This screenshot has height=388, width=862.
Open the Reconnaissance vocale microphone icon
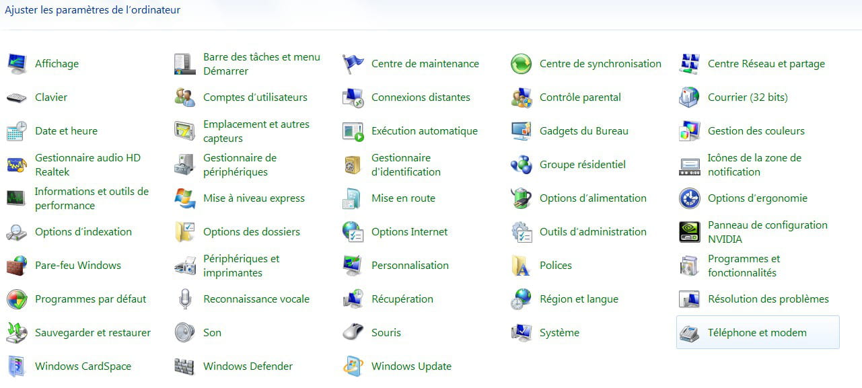[185, 299]
